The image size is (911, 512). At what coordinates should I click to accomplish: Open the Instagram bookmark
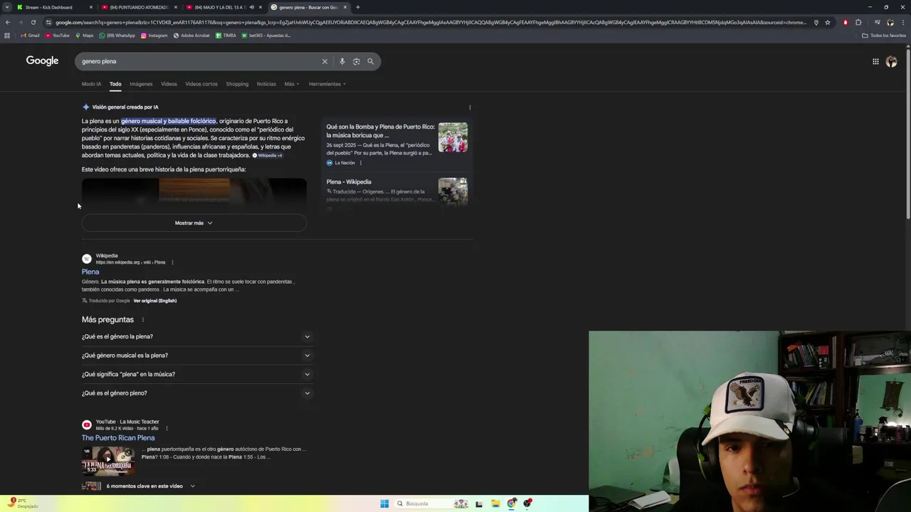coord(154,36)
